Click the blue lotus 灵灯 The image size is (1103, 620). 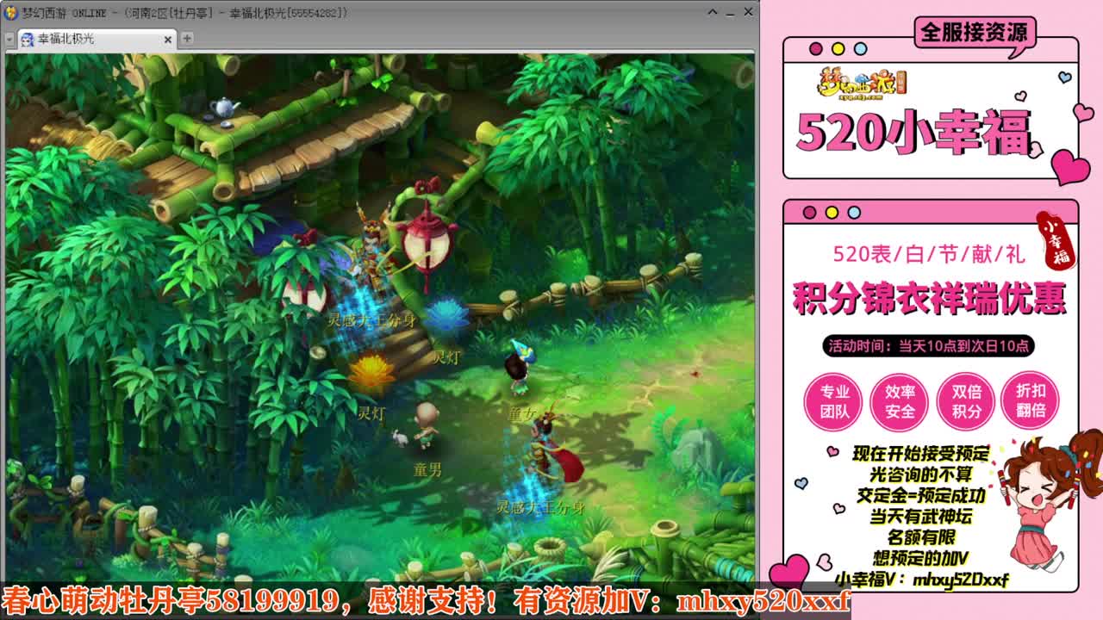pyautogui.click(x=447, y=318)
